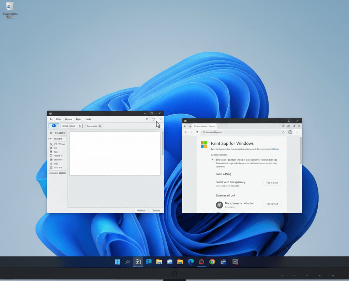Select the active browser tab
The image size is (349, 281).
(x=204, y=126)
